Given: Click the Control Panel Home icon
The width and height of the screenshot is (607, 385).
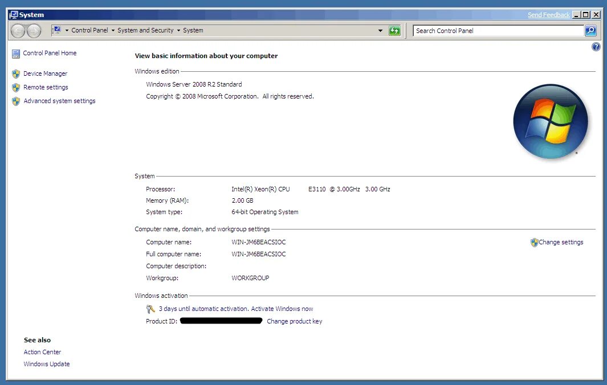Looking at the screenshot, I should [x=16, y=54].
